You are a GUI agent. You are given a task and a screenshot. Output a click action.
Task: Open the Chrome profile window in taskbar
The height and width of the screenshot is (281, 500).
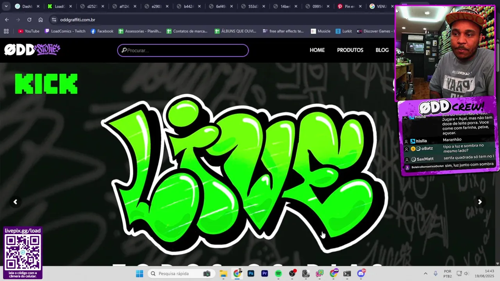click(237, 274)
